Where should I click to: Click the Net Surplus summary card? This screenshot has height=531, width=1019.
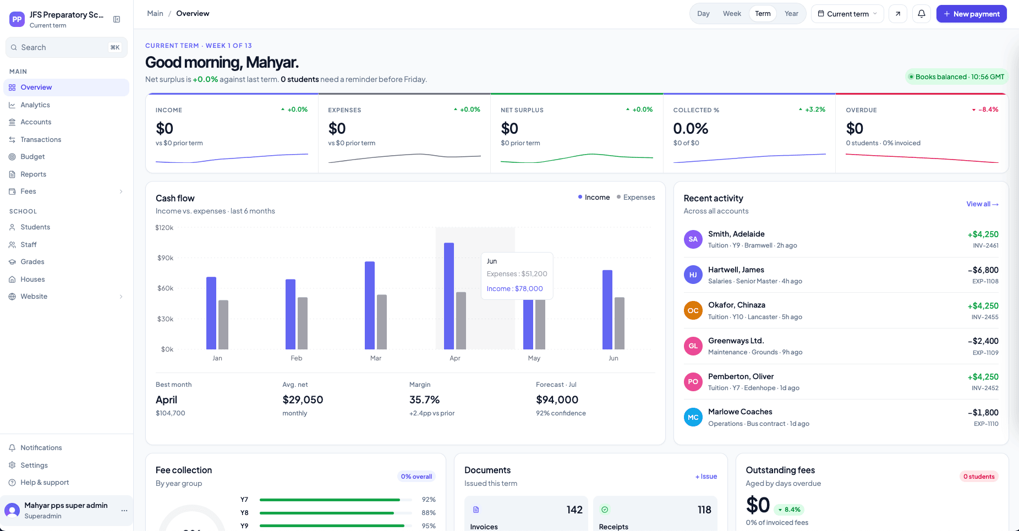coord(577,133)
